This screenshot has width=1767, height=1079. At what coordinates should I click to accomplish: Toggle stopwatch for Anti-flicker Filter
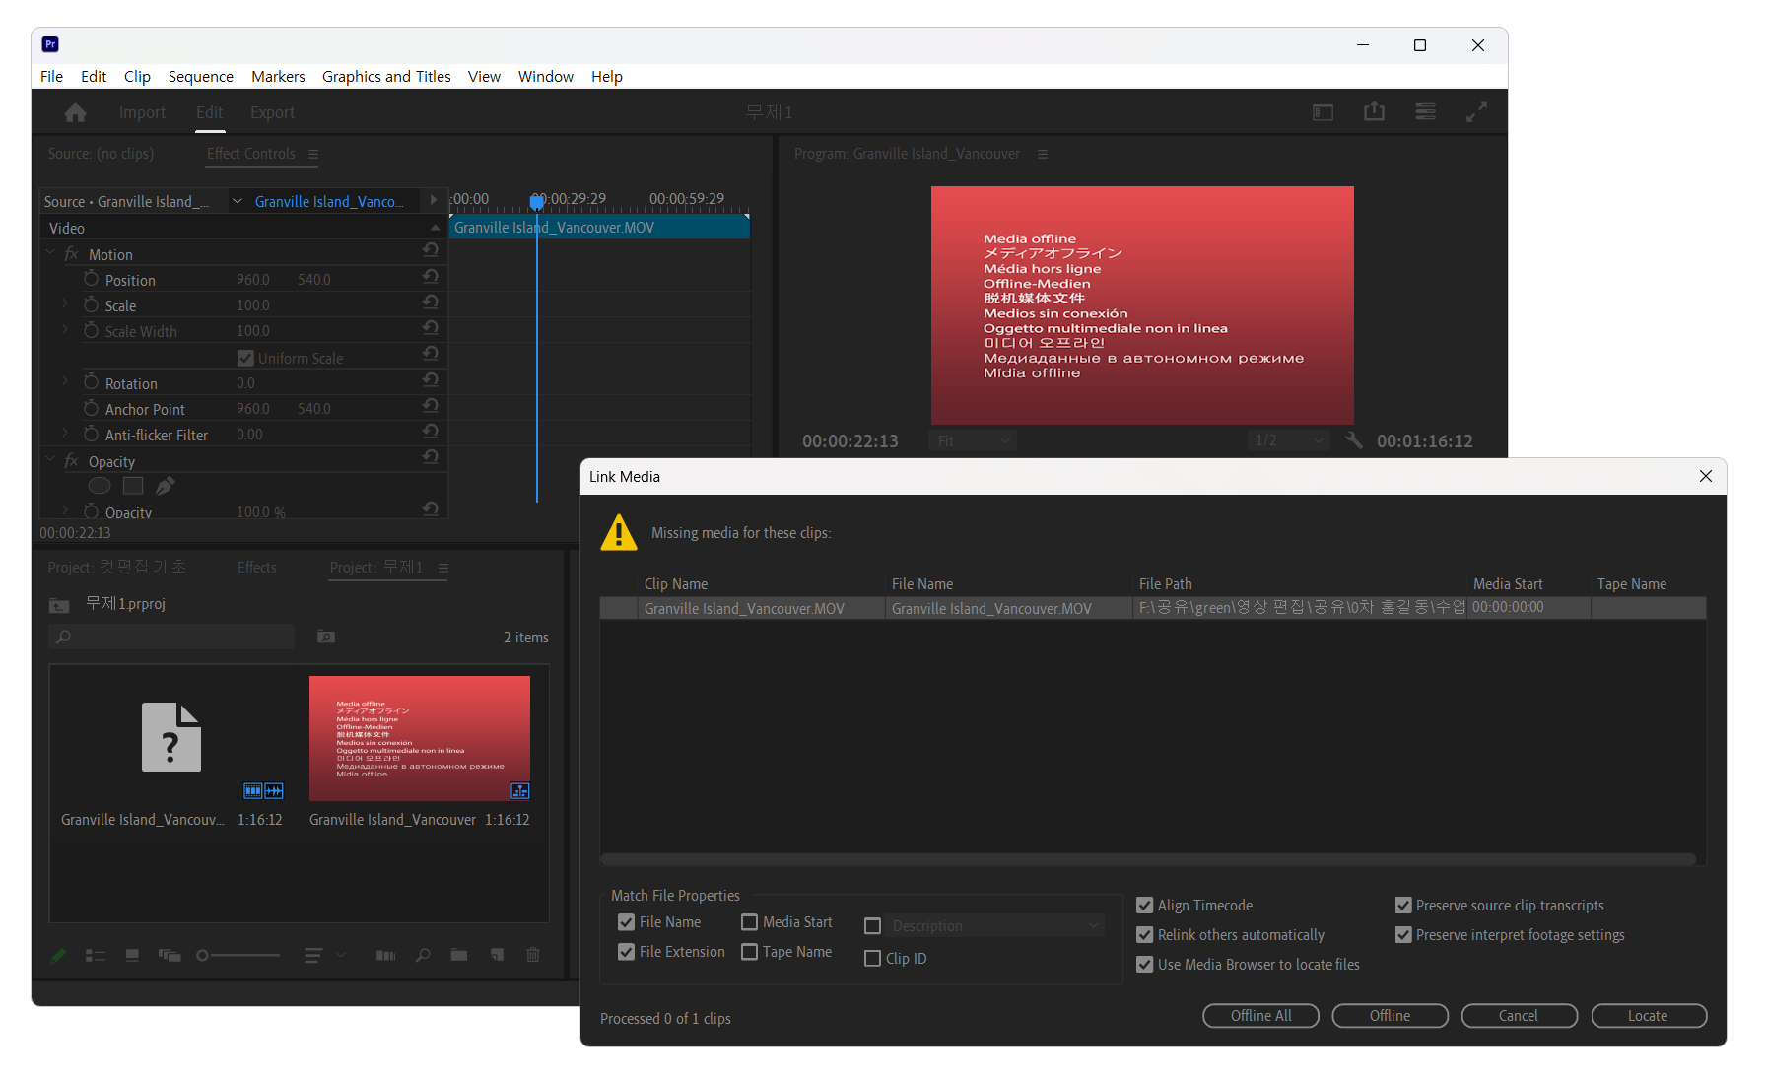pyautogui.click(x=91, y=434)
